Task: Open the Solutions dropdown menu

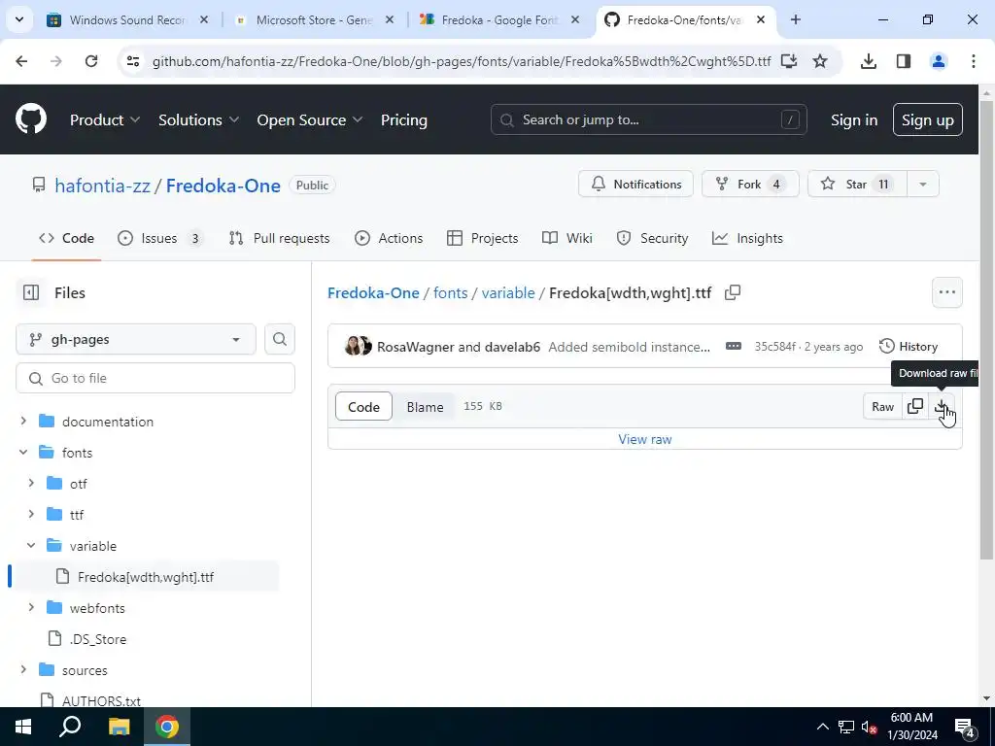Action: pos(198,119)
